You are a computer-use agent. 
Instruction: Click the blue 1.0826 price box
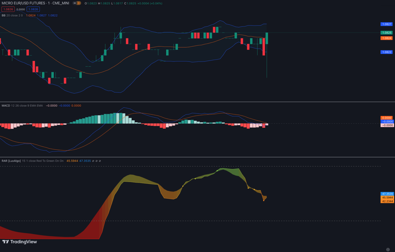(33, 9)
